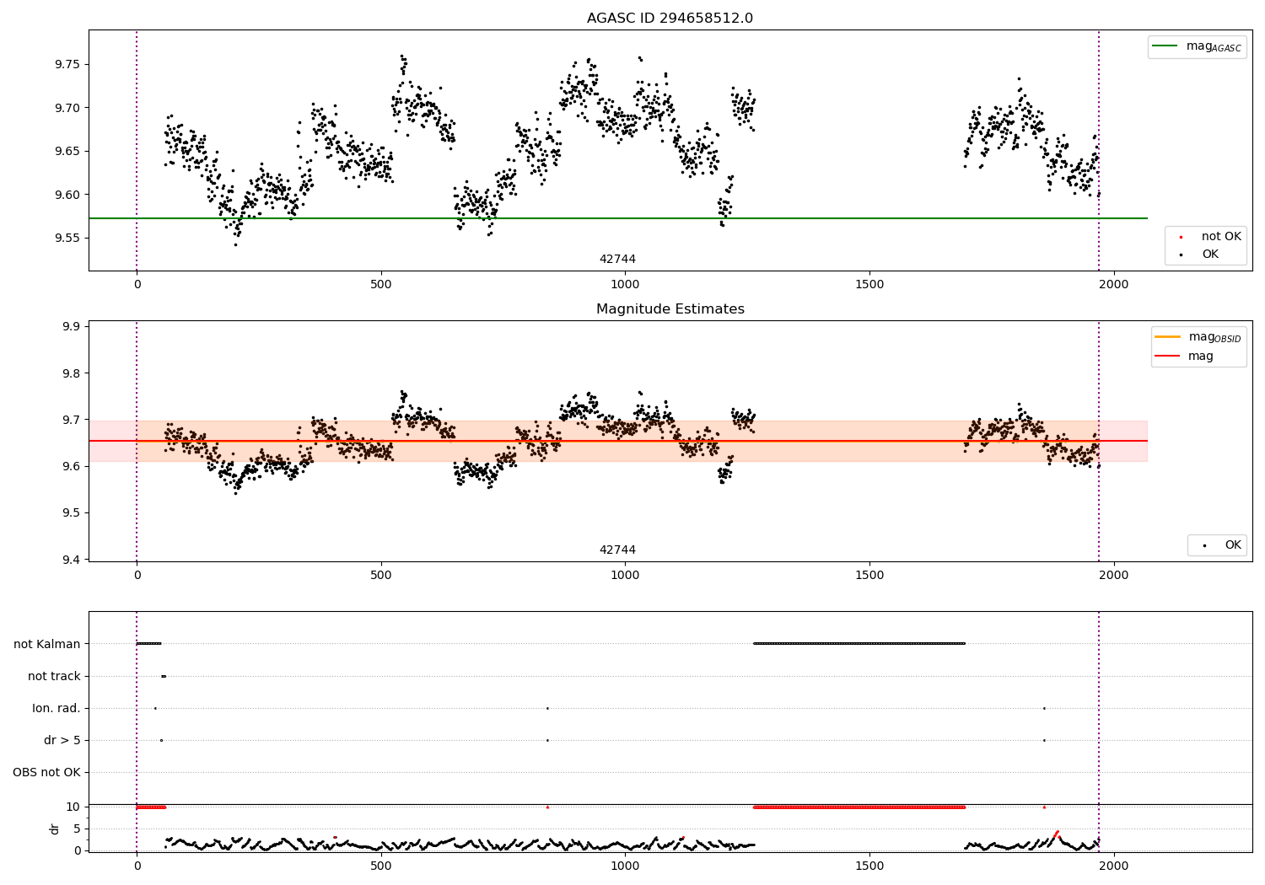Click the 'not Kalman' axis label
This screenshot has height=885, width=1265.
[47, 644]
